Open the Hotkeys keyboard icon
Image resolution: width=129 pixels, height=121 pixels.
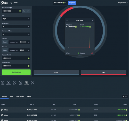21,82
